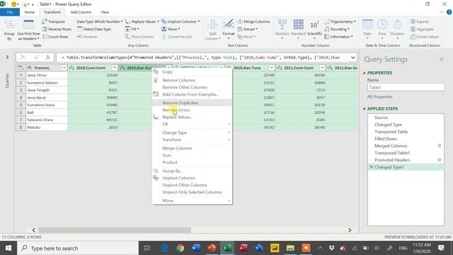453x255 pixels.
Task: Click Merge Columns in the ribbon
Action: click(253, 22)
